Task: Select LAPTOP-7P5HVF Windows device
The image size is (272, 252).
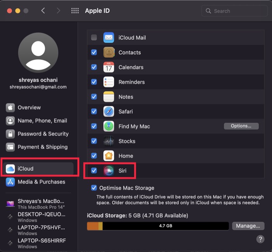Action: (38, 230)
